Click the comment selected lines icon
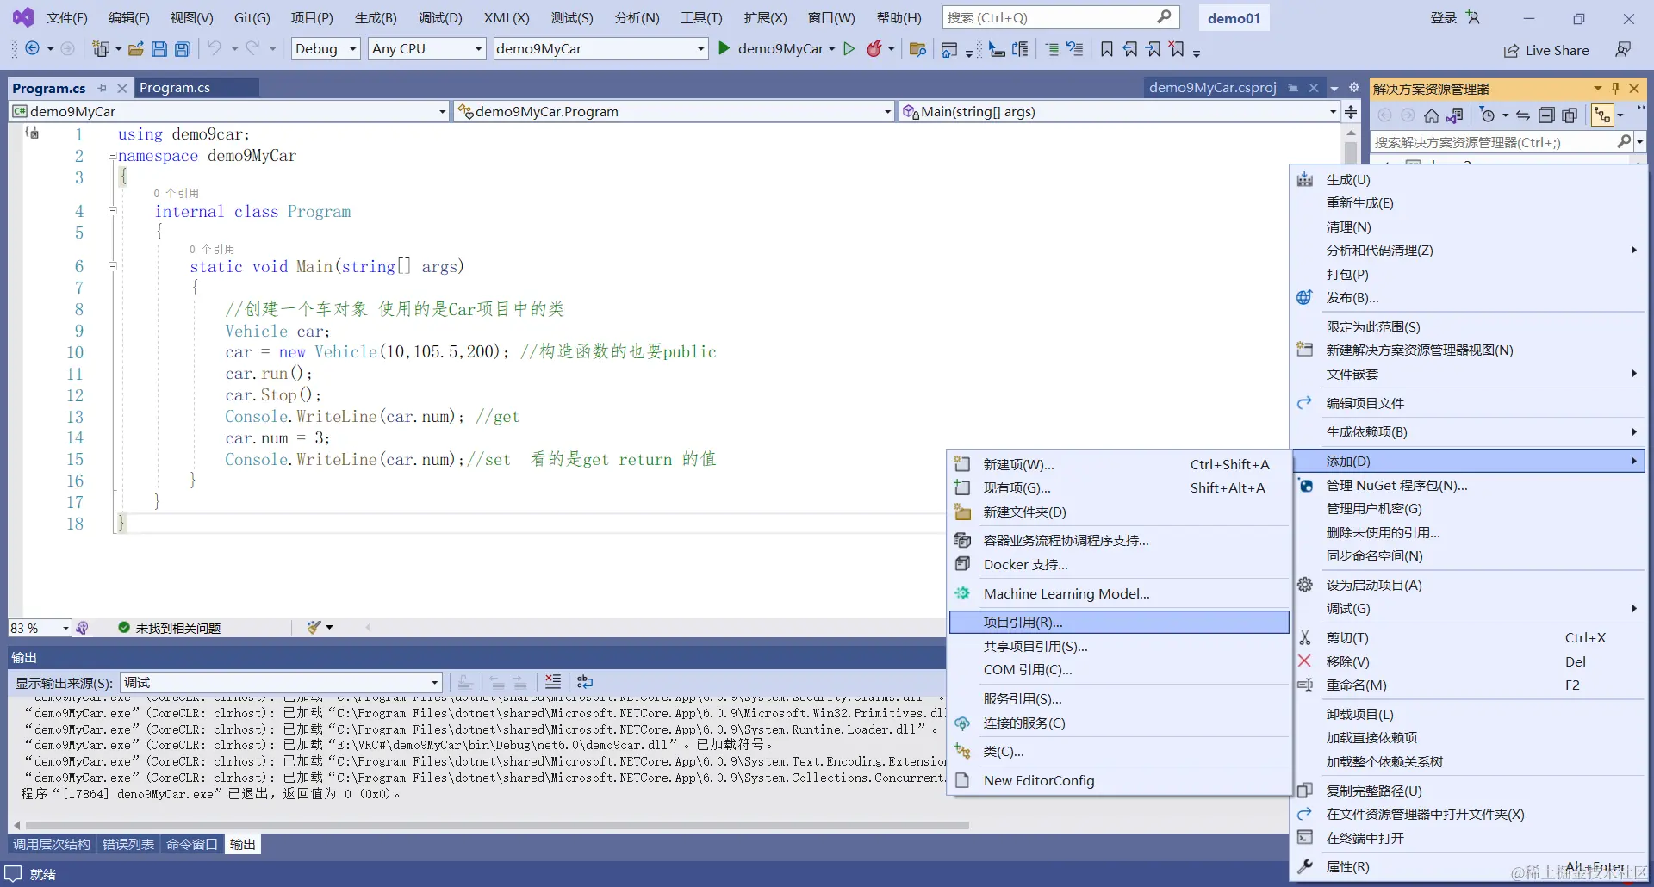The image size is (1654, 887). [1052, 49]
